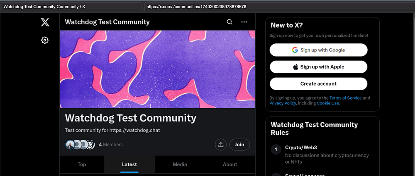Sign up with Google

click(318, 50)
